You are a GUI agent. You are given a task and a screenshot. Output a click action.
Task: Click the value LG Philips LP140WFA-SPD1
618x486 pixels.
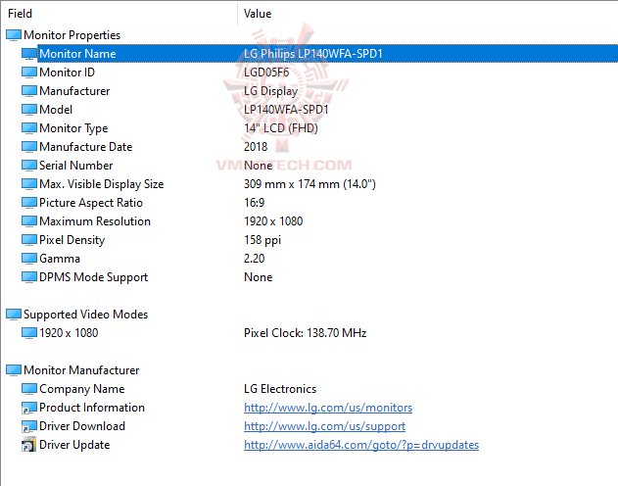pyautogui.click(x=313, y=54)
